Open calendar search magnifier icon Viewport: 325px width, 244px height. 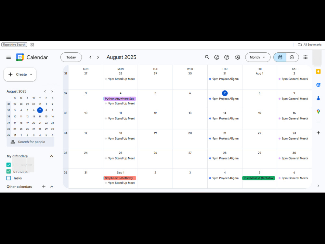pyautogui.click(x=207, y=57)
